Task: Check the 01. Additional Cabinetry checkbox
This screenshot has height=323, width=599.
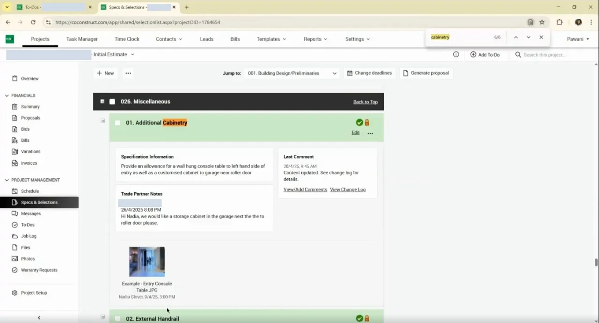Action: (117, 123)
